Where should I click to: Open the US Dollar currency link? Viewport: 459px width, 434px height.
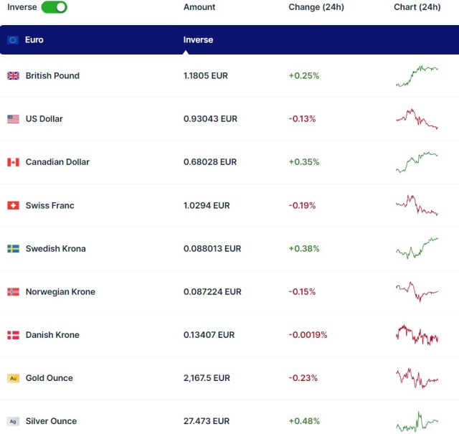point(44,119)
